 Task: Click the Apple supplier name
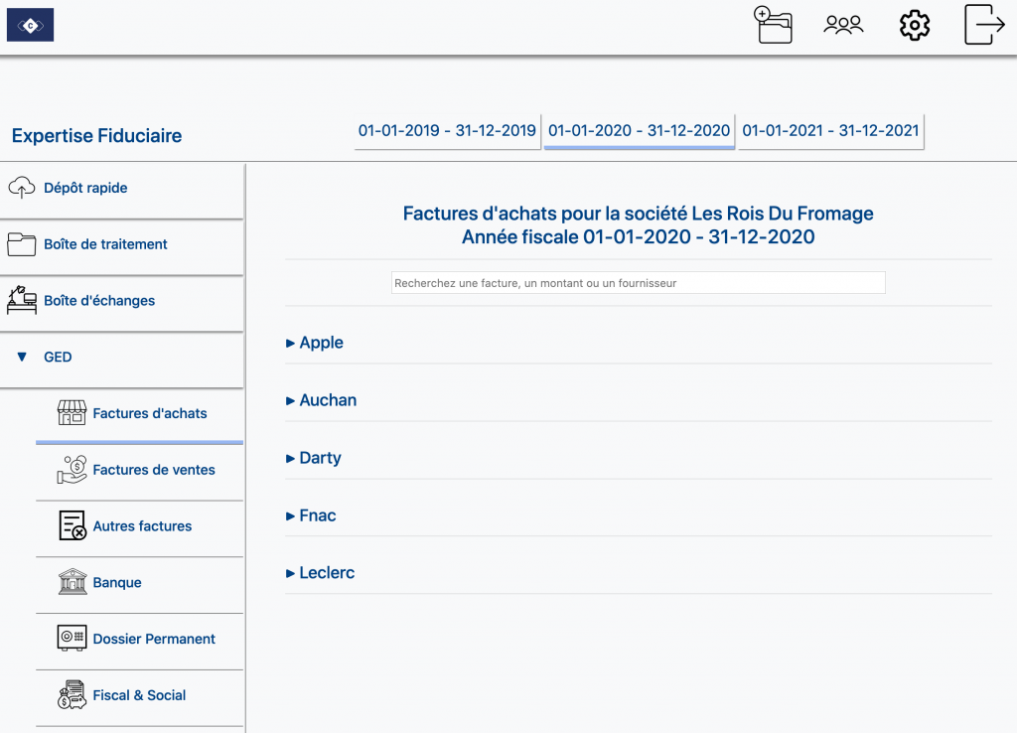[x=321, y=343]
